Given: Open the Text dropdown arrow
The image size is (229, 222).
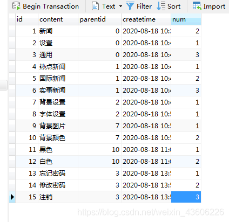Looking at the screenshot, I should (120, 6).
